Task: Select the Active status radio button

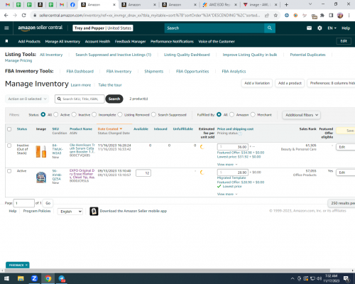Action: 56,114
